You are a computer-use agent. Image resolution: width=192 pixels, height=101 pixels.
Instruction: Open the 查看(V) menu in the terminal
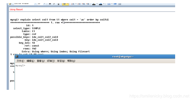point(41,61)
